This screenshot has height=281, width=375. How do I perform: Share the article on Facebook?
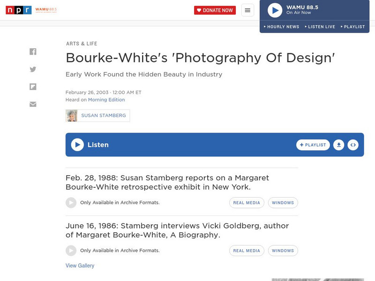click(x=33, y=52)
